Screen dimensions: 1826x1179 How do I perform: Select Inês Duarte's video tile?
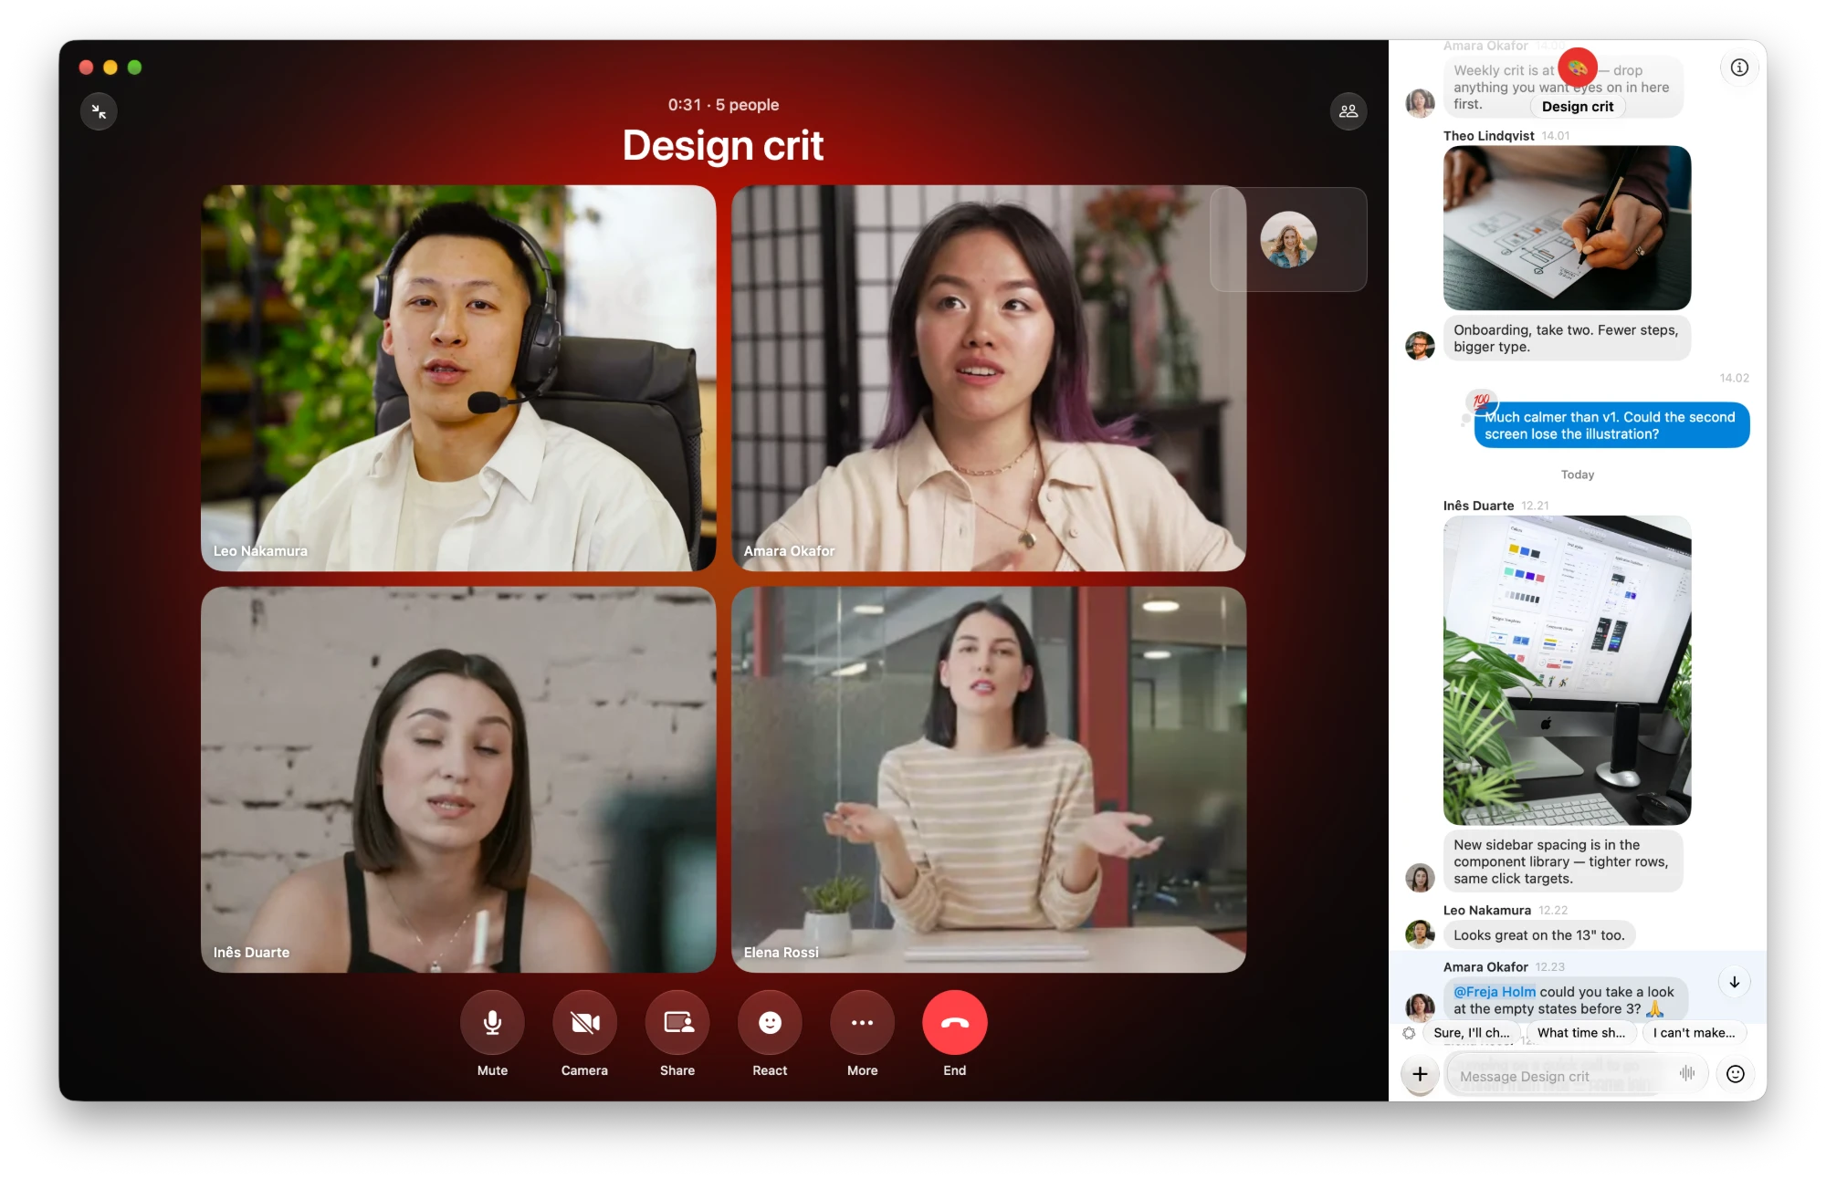[458, 779]
